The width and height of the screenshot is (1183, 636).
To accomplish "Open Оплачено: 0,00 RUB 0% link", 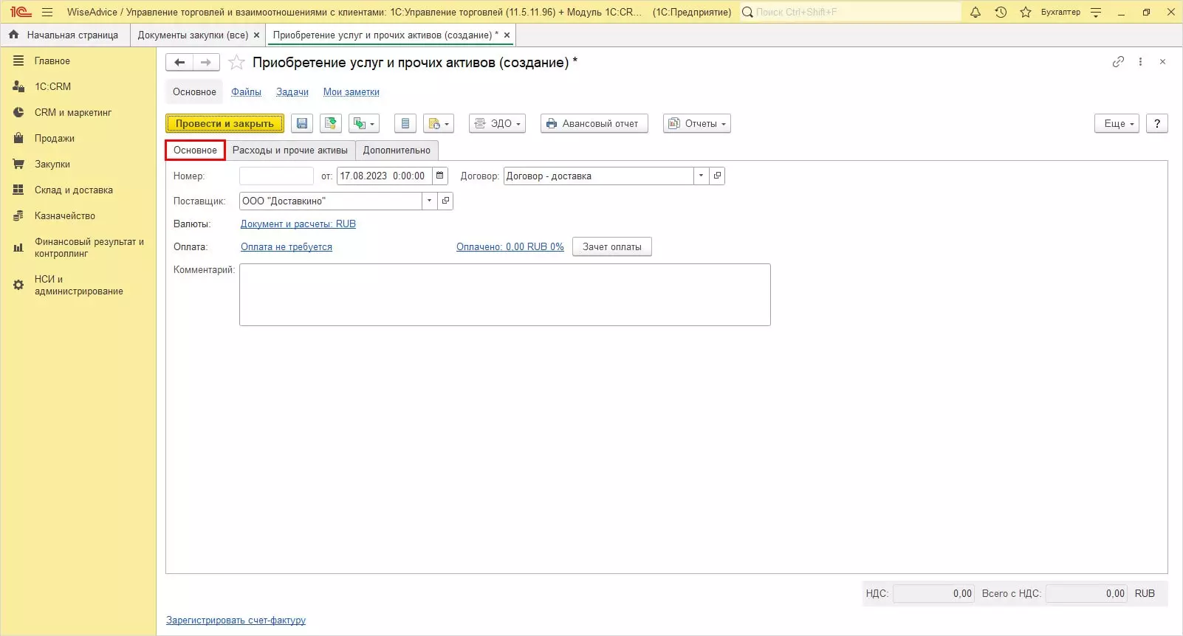I will pos(510,246).
